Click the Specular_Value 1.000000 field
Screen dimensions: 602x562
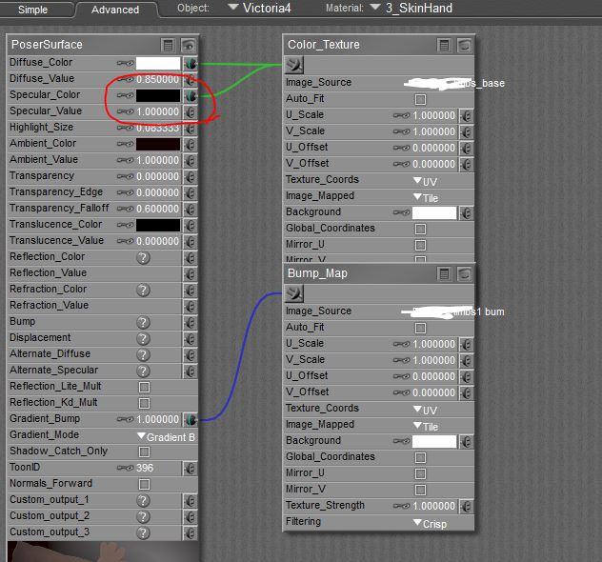158,111
